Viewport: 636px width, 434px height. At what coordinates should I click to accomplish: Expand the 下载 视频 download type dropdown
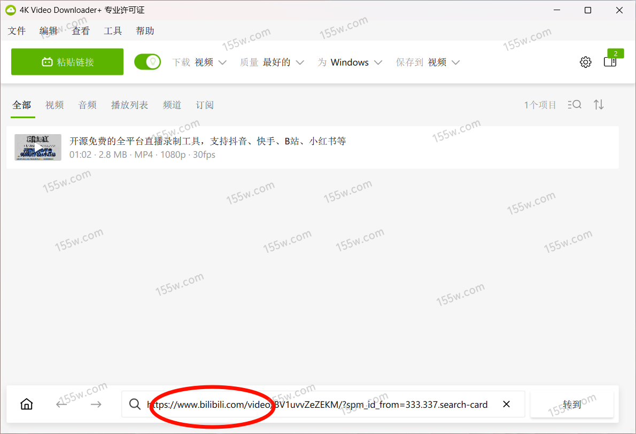pyautogui.click(x=199, y=63)
